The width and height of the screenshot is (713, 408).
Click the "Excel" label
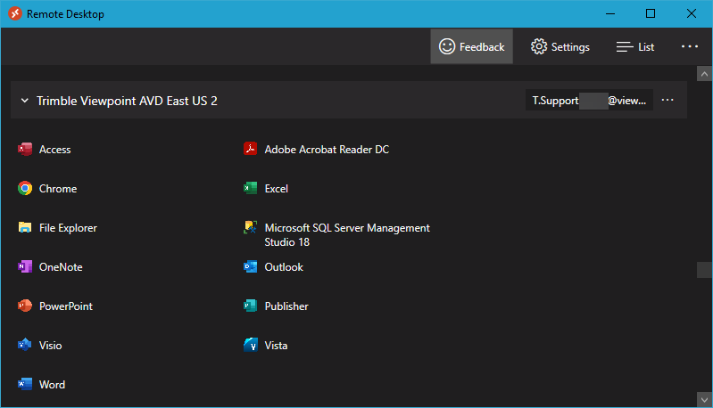[x=277, y=188]
